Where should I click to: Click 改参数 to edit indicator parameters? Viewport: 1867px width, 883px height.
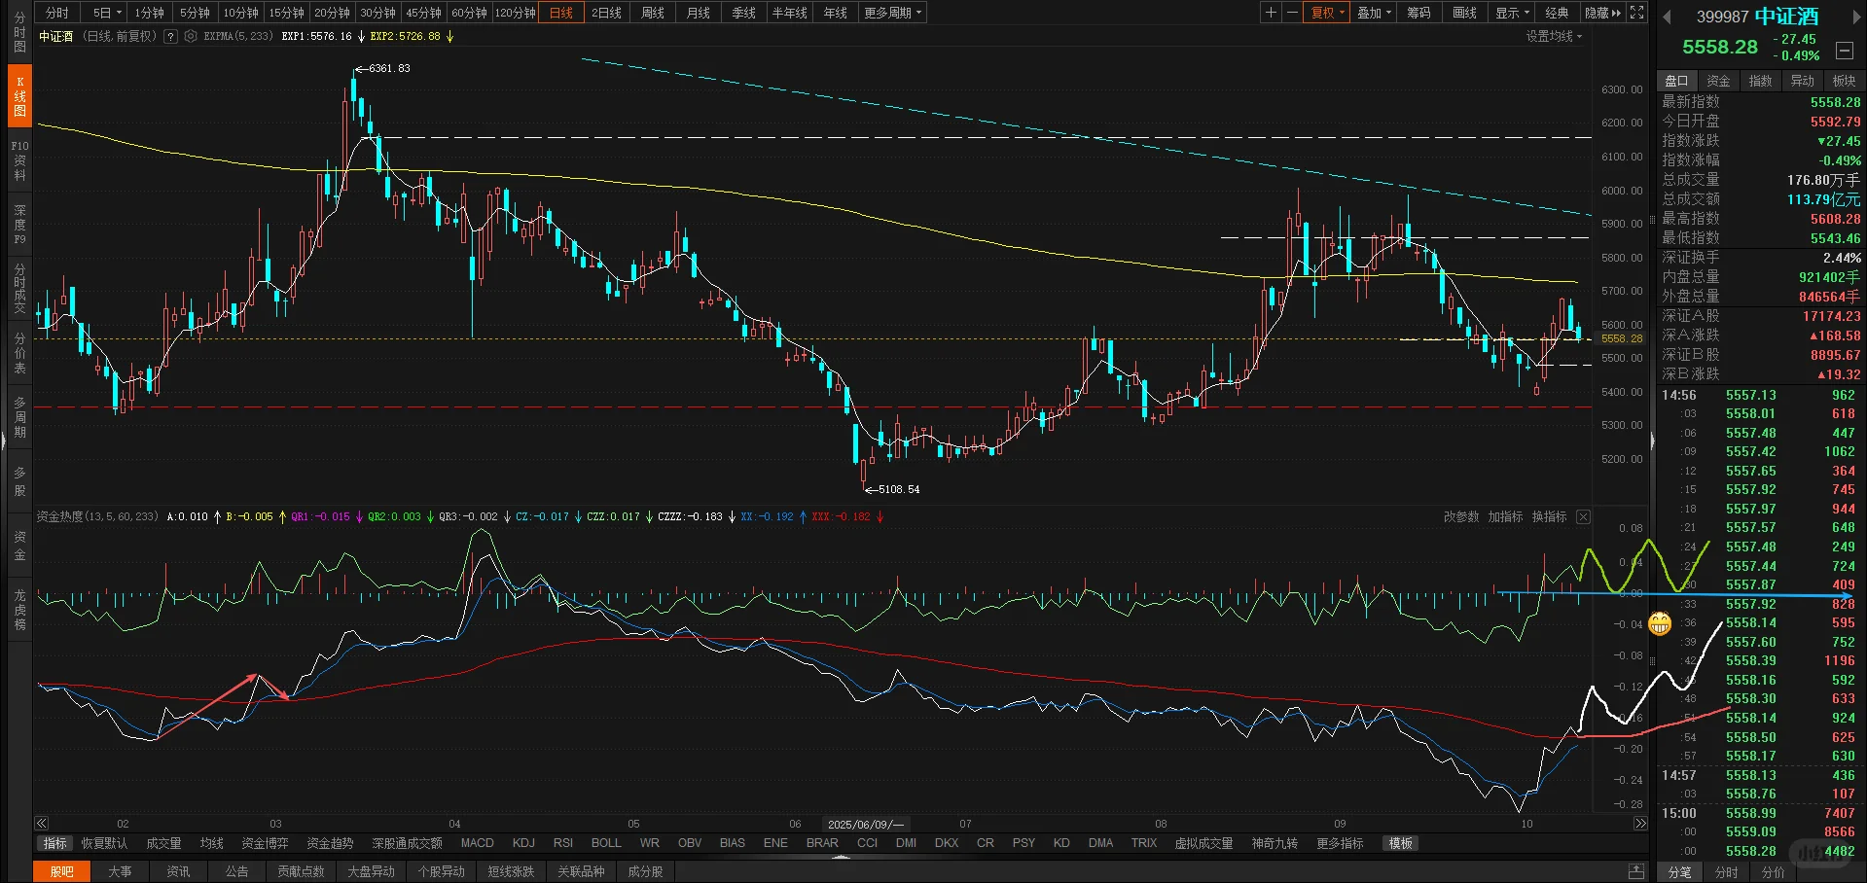coord(1460,517)
